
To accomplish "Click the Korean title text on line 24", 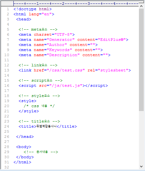I will click(x=46, y=126).
